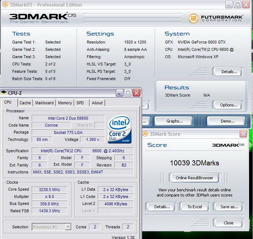253x239 pixels.
Task: Click the Resolution setting 1920 x 1200
Action: pos(135,42)
